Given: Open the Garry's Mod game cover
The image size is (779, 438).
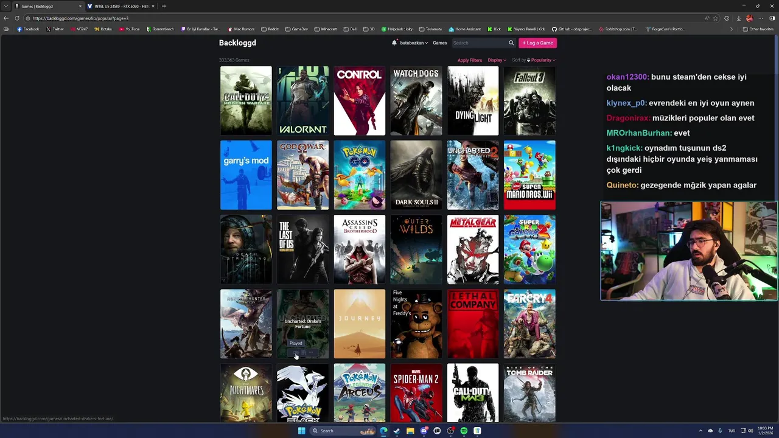Looking at the screenshot, I should [x=246, y=175].
